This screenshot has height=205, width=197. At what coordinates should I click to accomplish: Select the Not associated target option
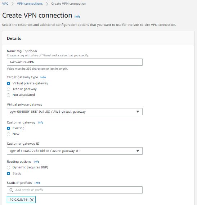9,95
